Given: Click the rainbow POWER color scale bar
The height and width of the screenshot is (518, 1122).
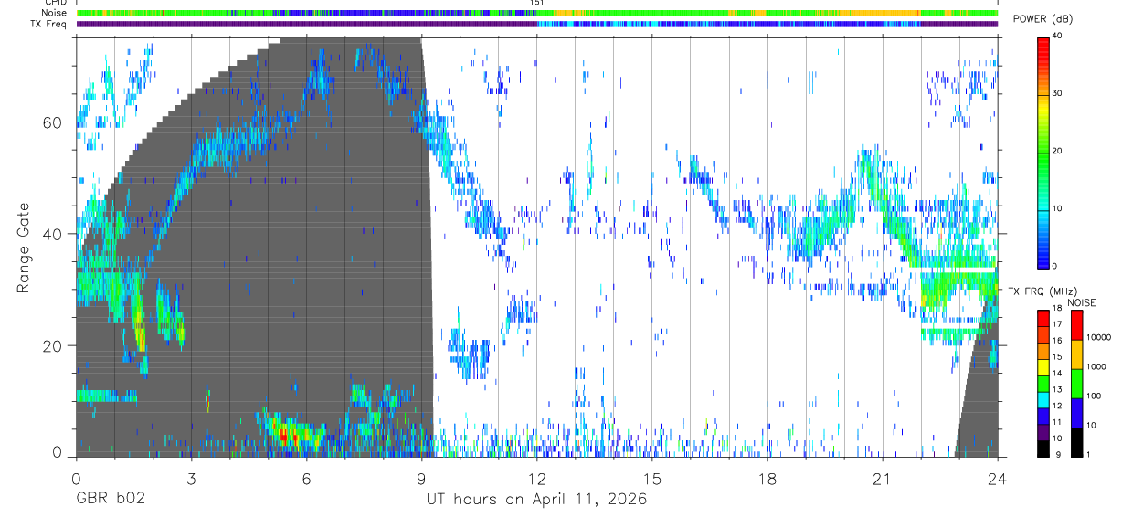Looking at the screenshot, I should tap(1043, 152).
